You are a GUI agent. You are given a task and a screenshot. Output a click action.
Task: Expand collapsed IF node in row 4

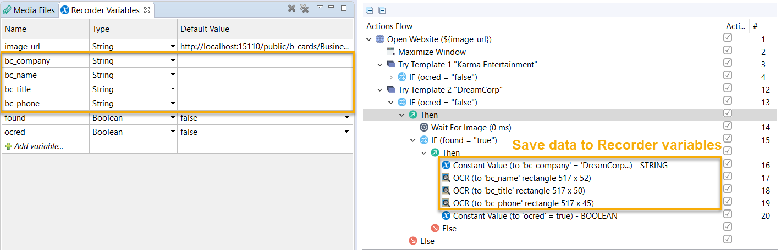click(391, 77)
